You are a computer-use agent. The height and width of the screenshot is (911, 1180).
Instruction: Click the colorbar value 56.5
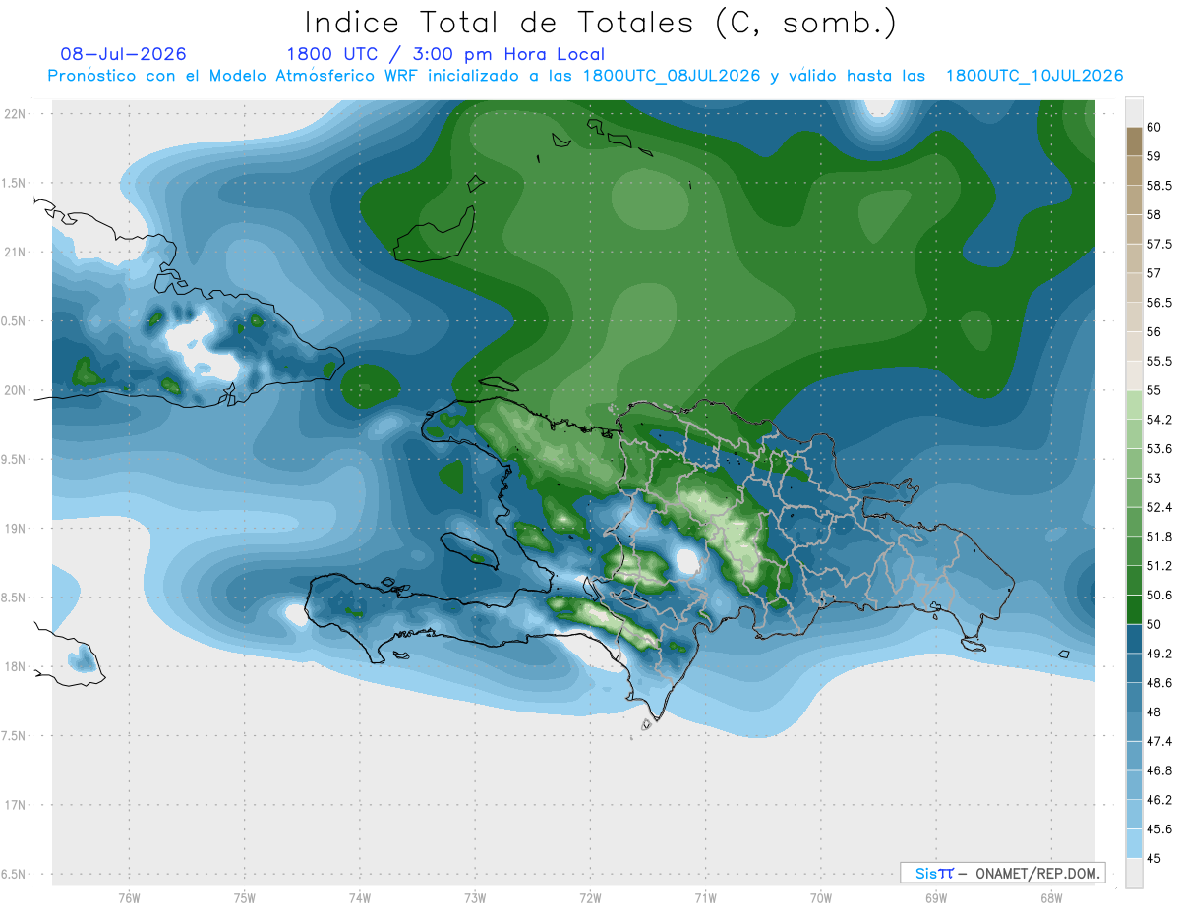1158,303
